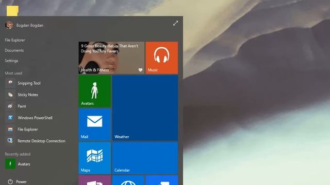Click the Paint palette icon
330x185 pixels.
pos(10,106)
